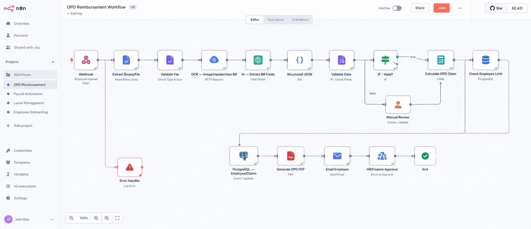
Task: Open the Validate File node
Action: pos(170,60)
